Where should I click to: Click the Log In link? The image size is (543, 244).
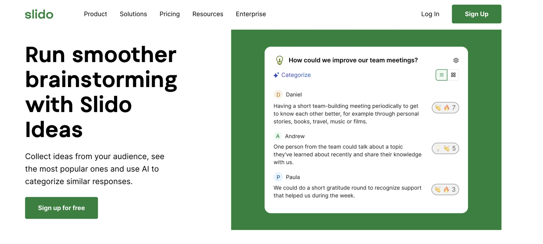(x=430, y=14)
